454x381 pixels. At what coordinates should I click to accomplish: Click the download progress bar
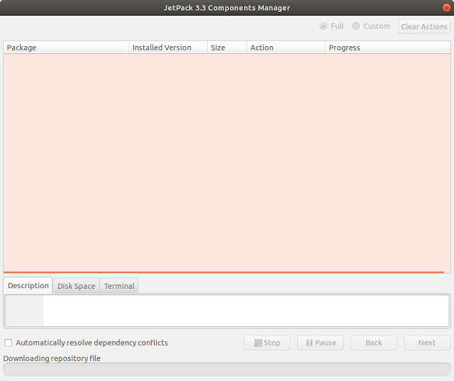[227, 370]
